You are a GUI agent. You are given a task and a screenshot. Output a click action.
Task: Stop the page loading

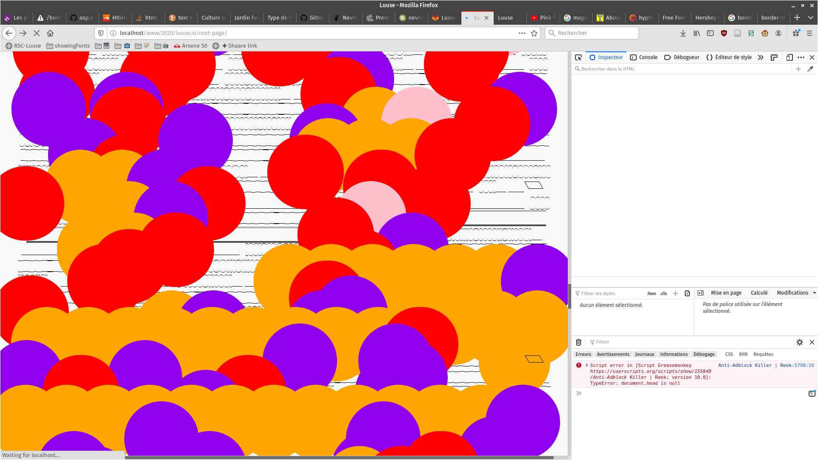point(37,33)
